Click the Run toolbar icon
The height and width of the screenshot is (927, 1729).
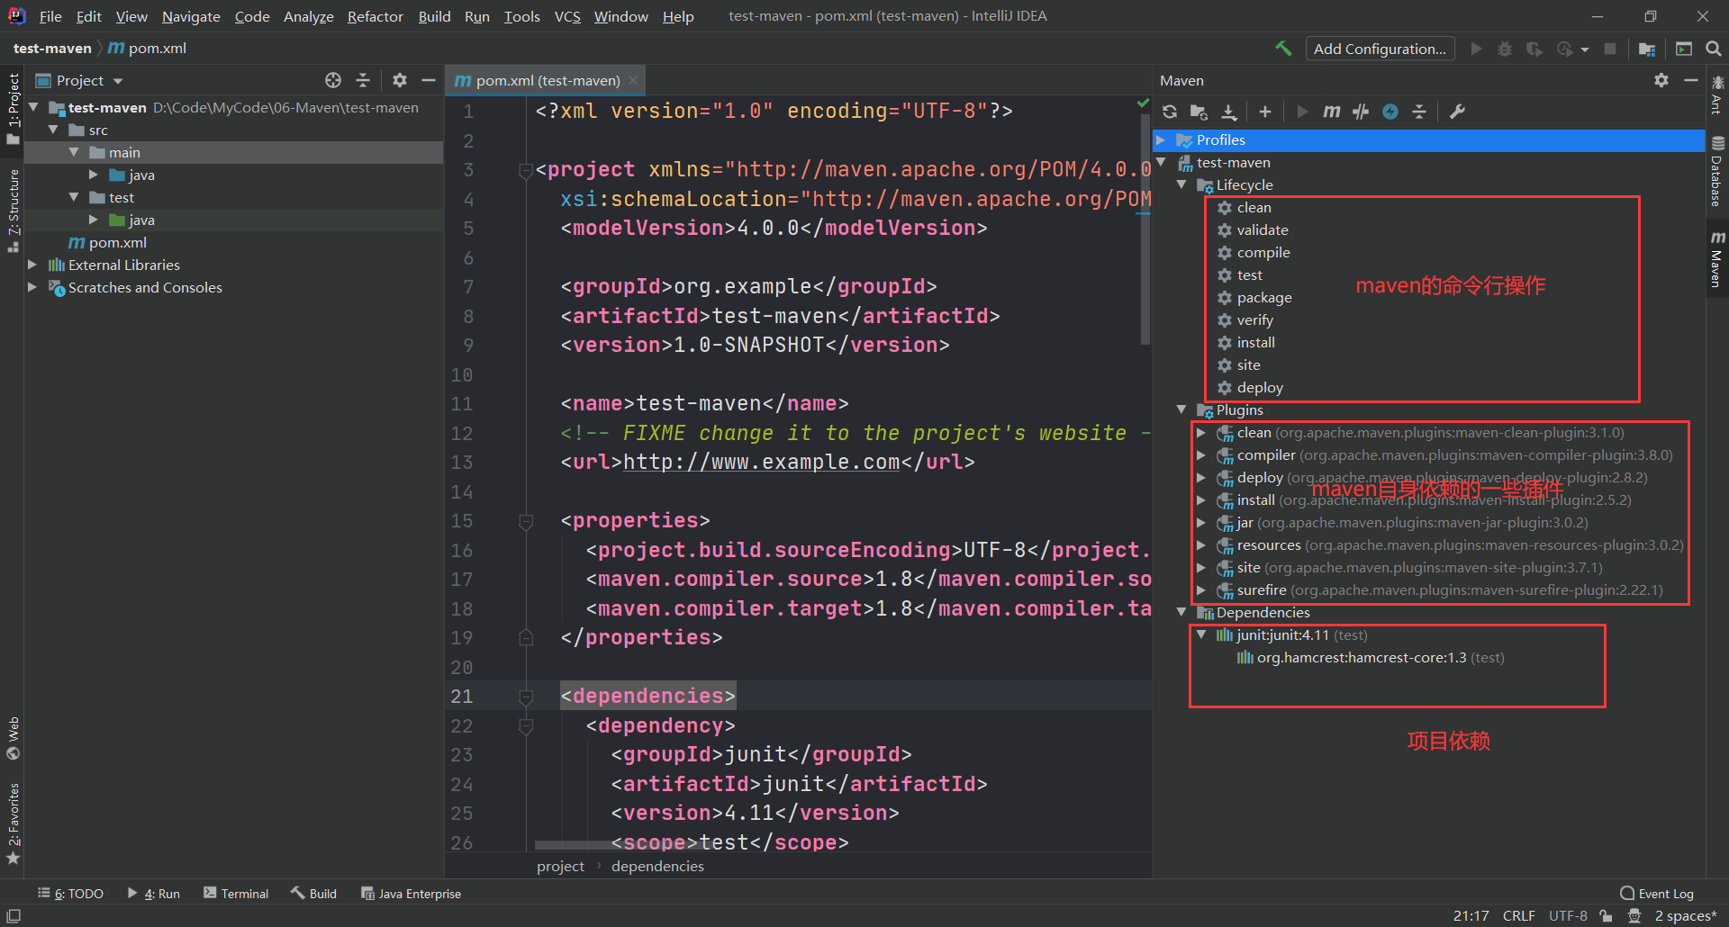pos(1476,49)
